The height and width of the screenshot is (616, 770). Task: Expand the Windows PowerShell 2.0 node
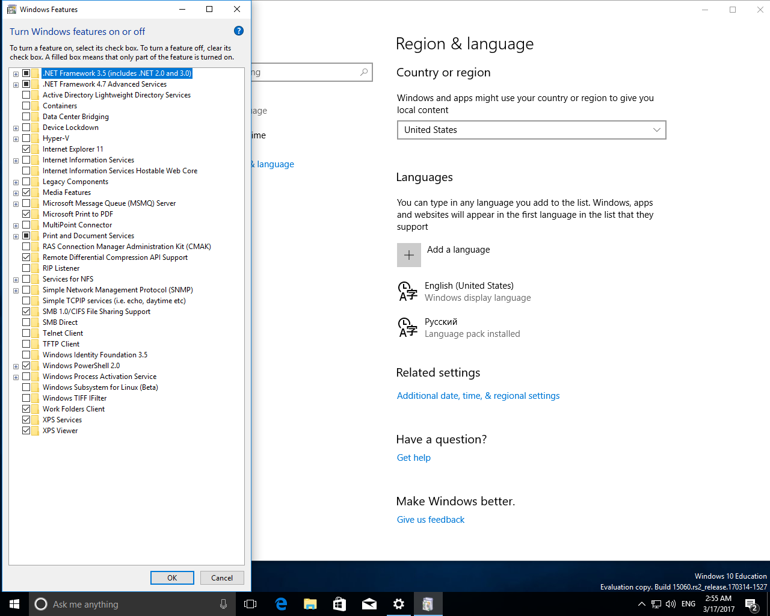(16, 366)
